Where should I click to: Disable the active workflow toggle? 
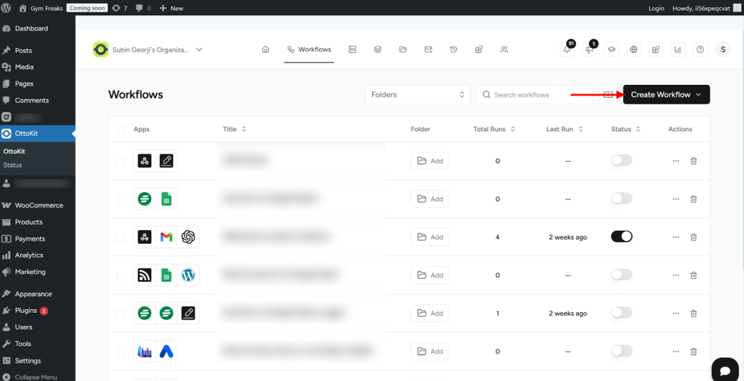pos(622,237)
